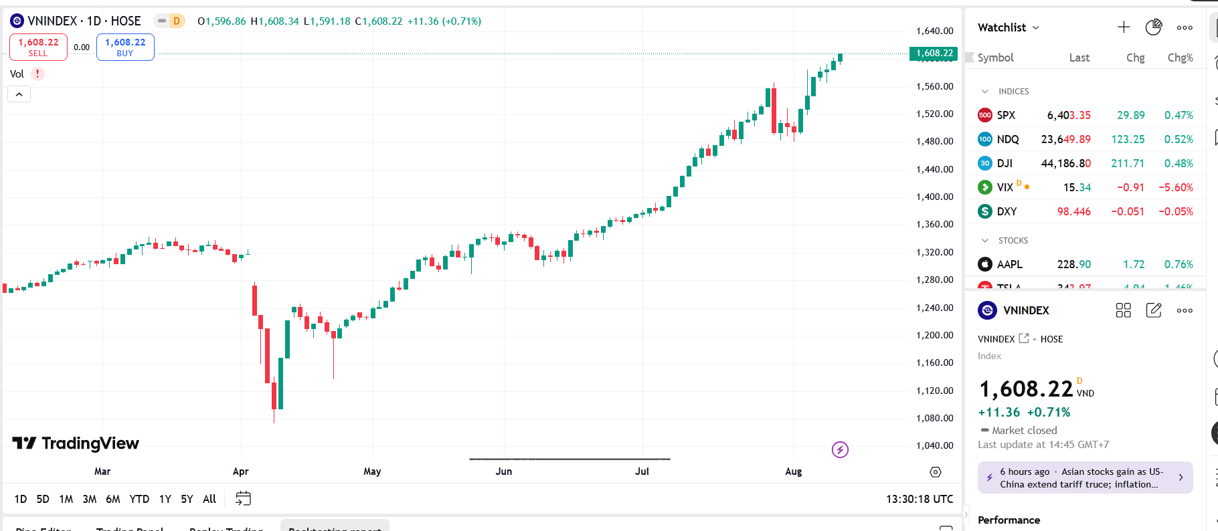Select the SPX row in watchlist
Screen dimensions: 1218x531
(x=1085, y=115)
